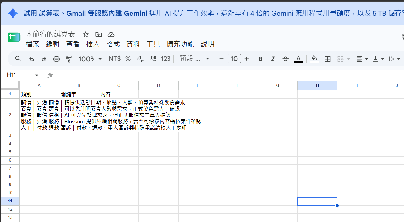
Task: Print the spreadsheet
Action: click(x=56, y=59)
